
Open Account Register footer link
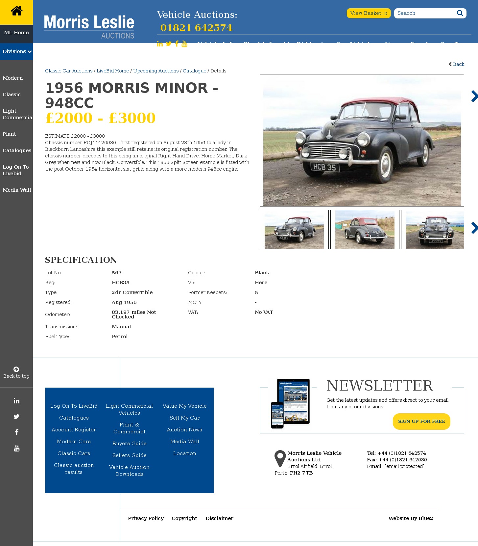[74, 430]
